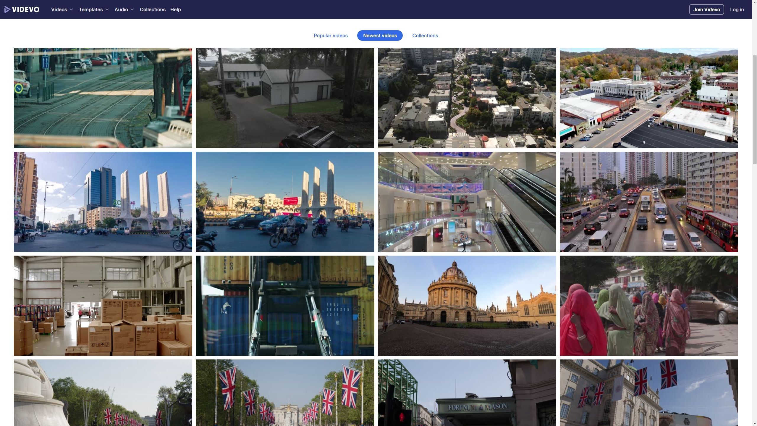Open Collections in the top navigation bar

[153, 9]
